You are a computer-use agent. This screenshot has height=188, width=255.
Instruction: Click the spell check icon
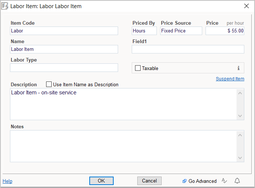(x=224, y=181)
